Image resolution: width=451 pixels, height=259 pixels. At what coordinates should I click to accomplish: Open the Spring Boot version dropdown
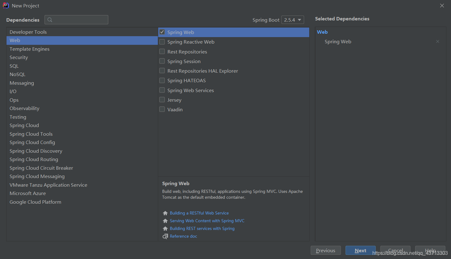293,20
